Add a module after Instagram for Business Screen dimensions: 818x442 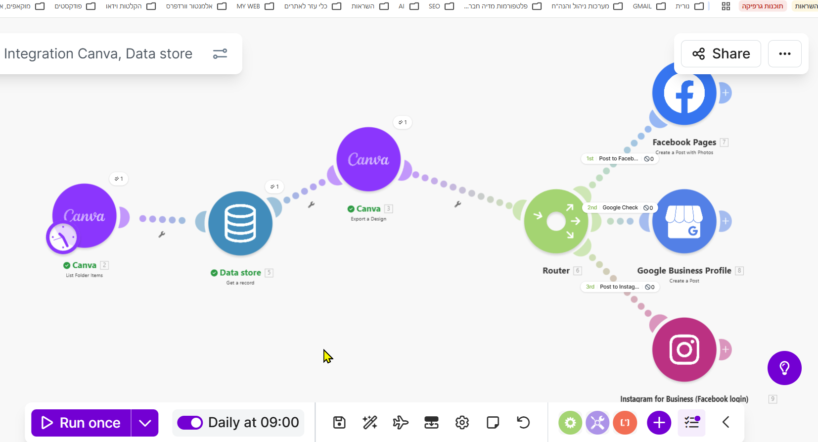tap(726, 349)
